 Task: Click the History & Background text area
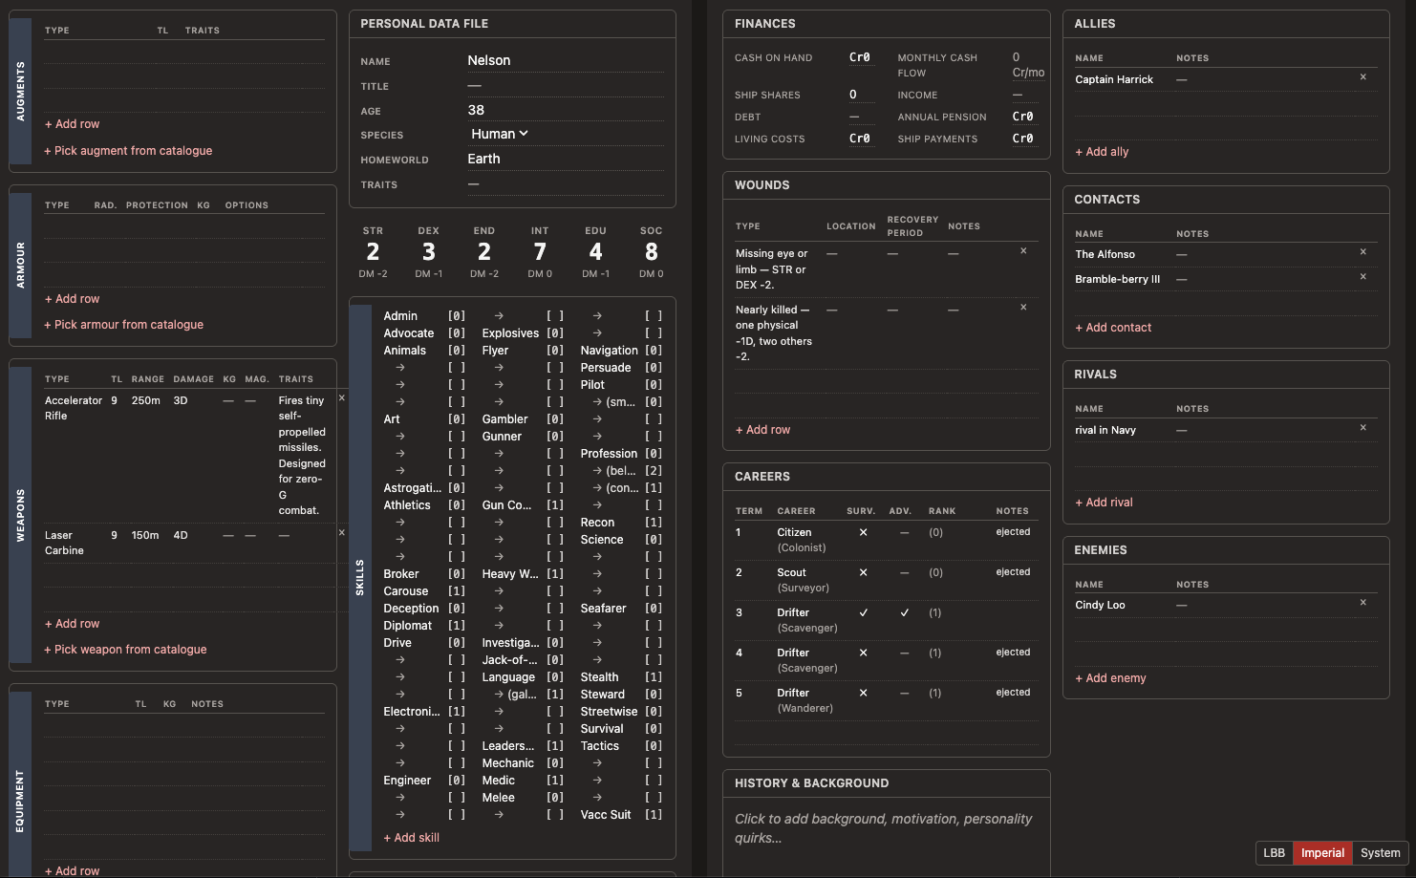coord(887,828)
